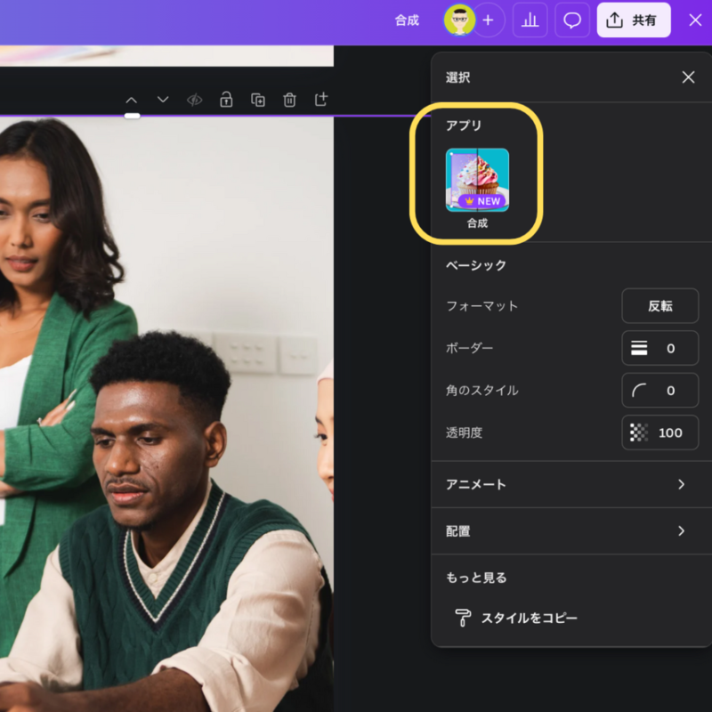Click the ボーダー border value field
The image size is (712, 712).
click(x=659, y=348)
